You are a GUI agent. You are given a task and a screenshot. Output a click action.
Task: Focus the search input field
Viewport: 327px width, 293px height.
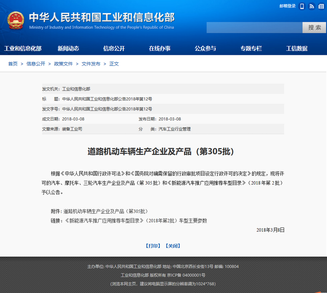(254, 28)
